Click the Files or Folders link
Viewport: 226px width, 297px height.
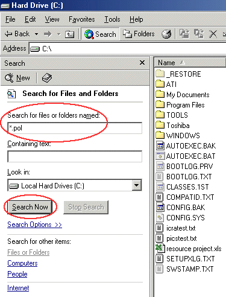28,252
